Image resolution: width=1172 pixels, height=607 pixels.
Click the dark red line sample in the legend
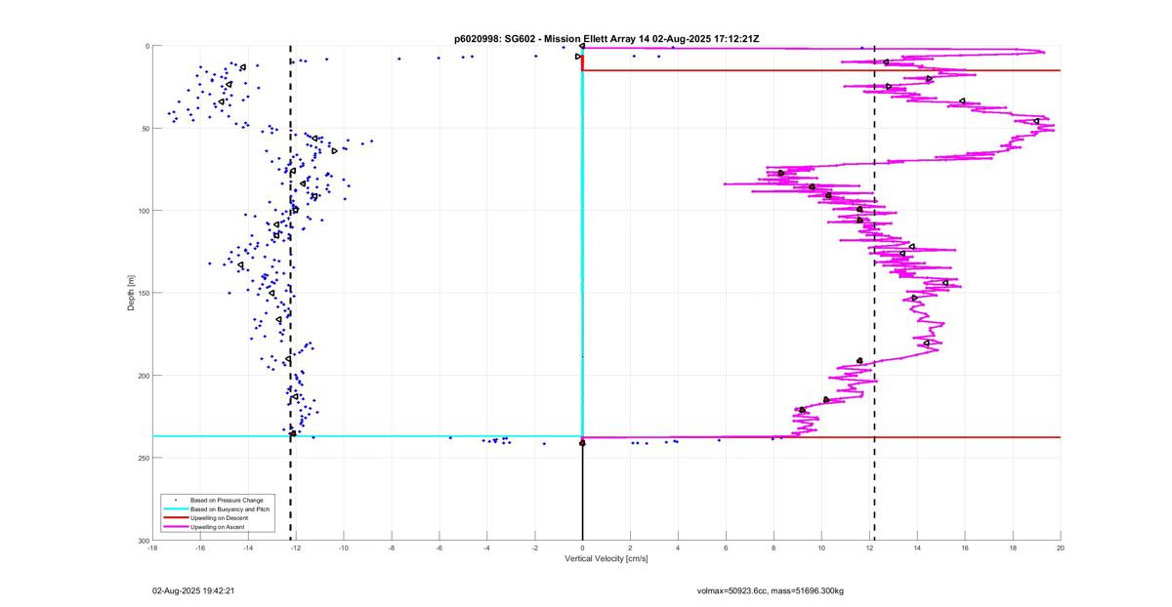click(175, 518)
